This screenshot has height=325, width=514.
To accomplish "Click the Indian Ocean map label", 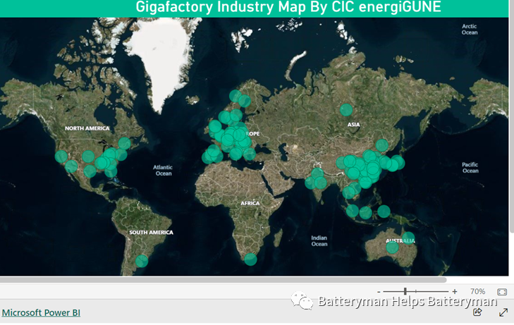I will (x=319, y=241).
